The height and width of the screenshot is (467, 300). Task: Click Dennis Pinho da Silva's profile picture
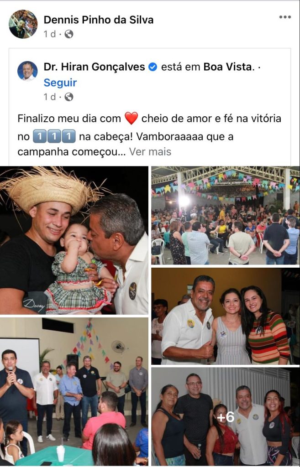23,24
